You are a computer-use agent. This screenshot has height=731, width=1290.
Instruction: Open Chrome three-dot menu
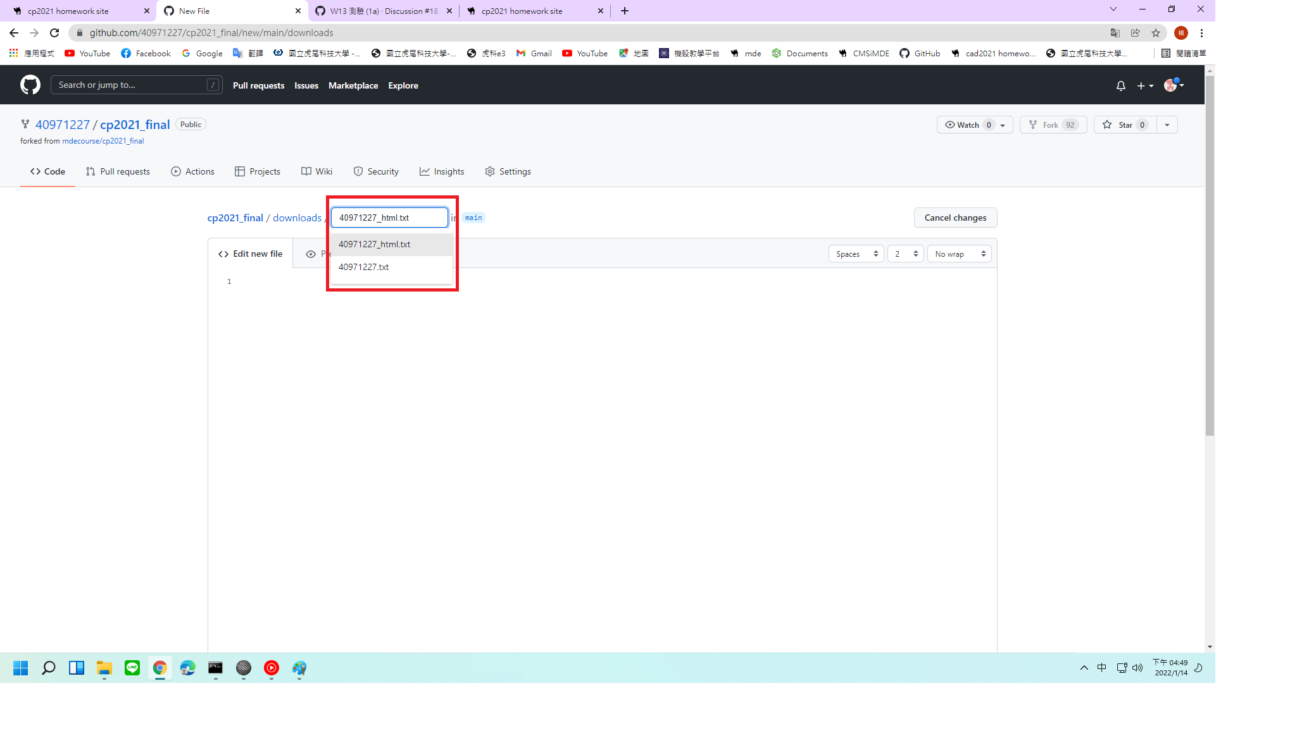[1201, 33]
